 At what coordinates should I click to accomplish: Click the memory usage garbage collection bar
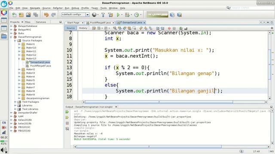point(157,15)
